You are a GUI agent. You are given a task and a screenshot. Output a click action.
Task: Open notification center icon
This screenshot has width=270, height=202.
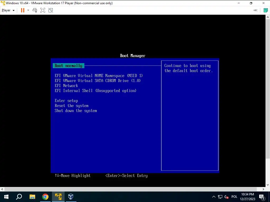tap(262, 197)
